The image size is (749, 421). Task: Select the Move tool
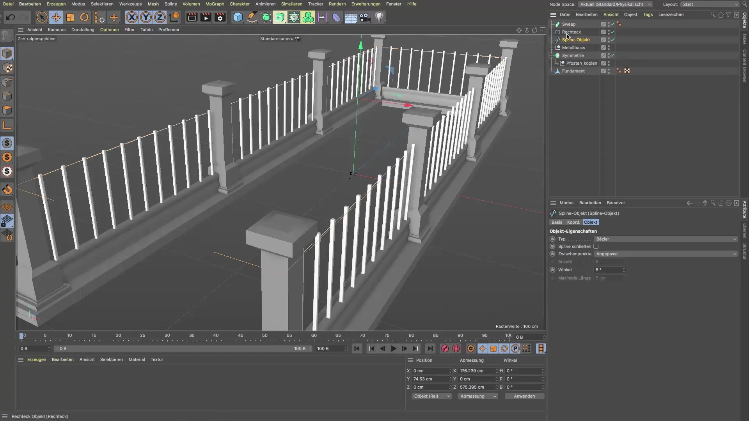[x=56, y=17]
